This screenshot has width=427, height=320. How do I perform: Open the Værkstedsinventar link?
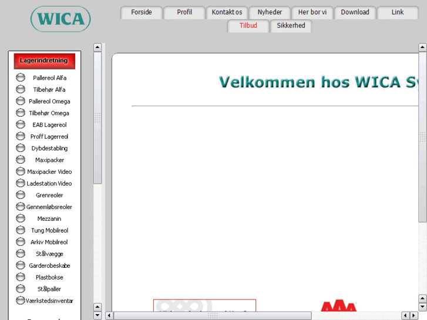pyautogui.click(x=49, y=301)
